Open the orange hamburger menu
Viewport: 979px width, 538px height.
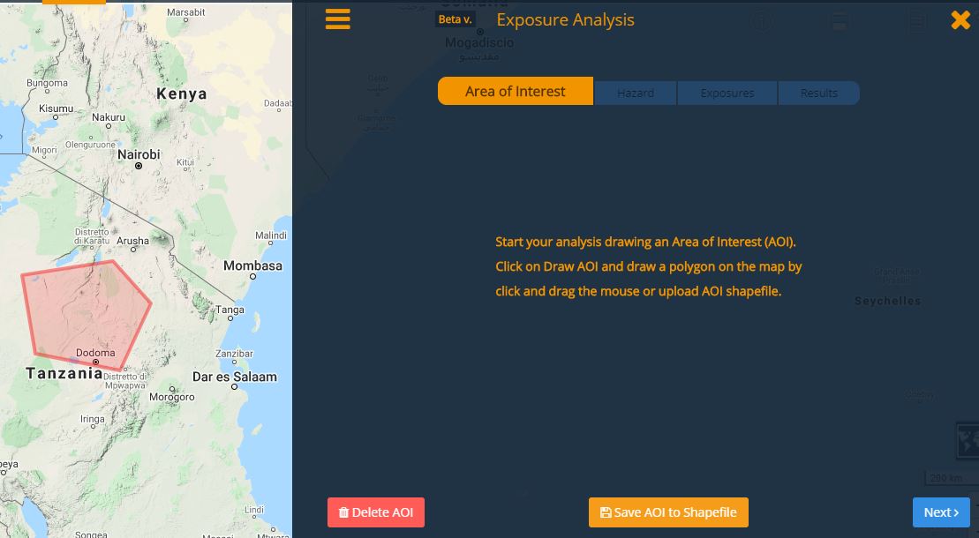[338, 19]
